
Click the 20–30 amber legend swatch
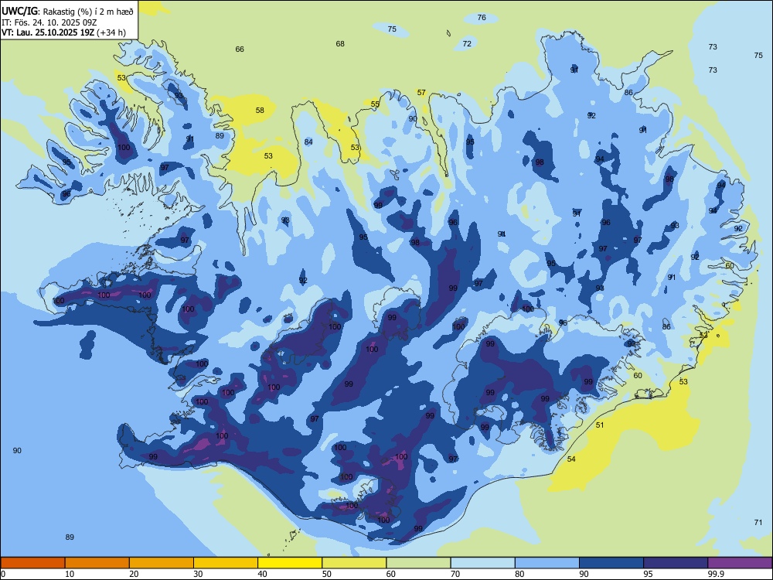(162, 563)
